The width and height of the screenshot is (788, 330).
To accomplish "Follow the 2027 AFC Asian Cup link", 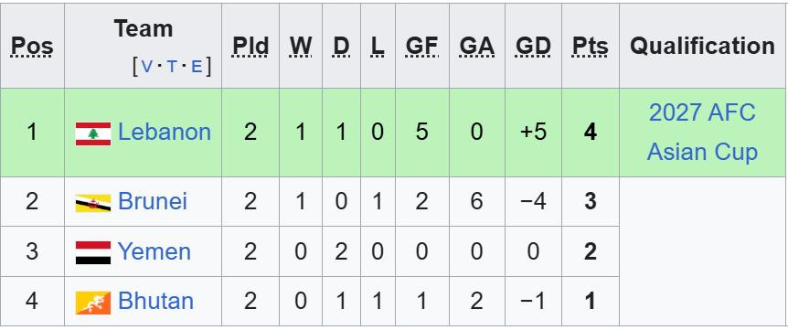I will (702, 133).
